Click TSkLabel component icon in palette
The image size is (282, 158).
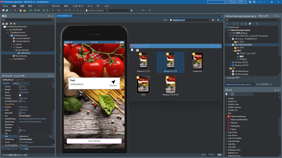(228, 124)
